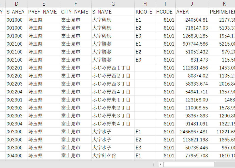Select column G header
The height and width of the screenshot is (168, 235).
tap(113, 4)
